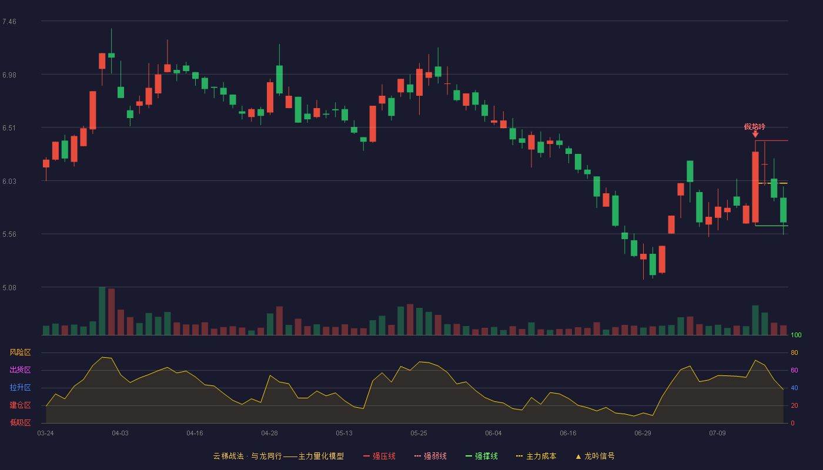
Task: Click the 假龙吟 signal label on chart
Action: [755, 126]
